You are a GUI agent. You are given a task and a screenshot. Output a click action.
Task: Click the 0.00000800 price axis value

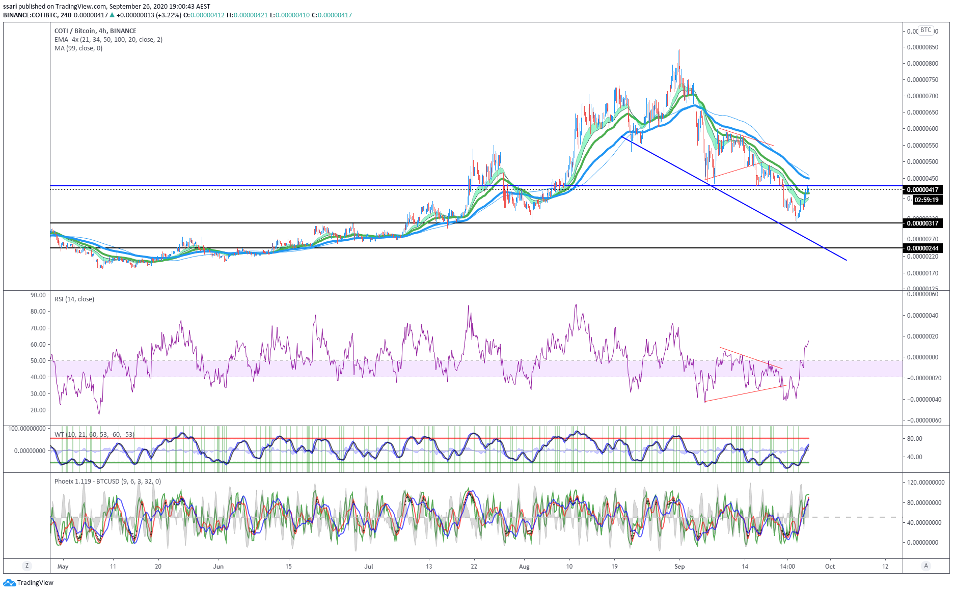coord(922,64)
